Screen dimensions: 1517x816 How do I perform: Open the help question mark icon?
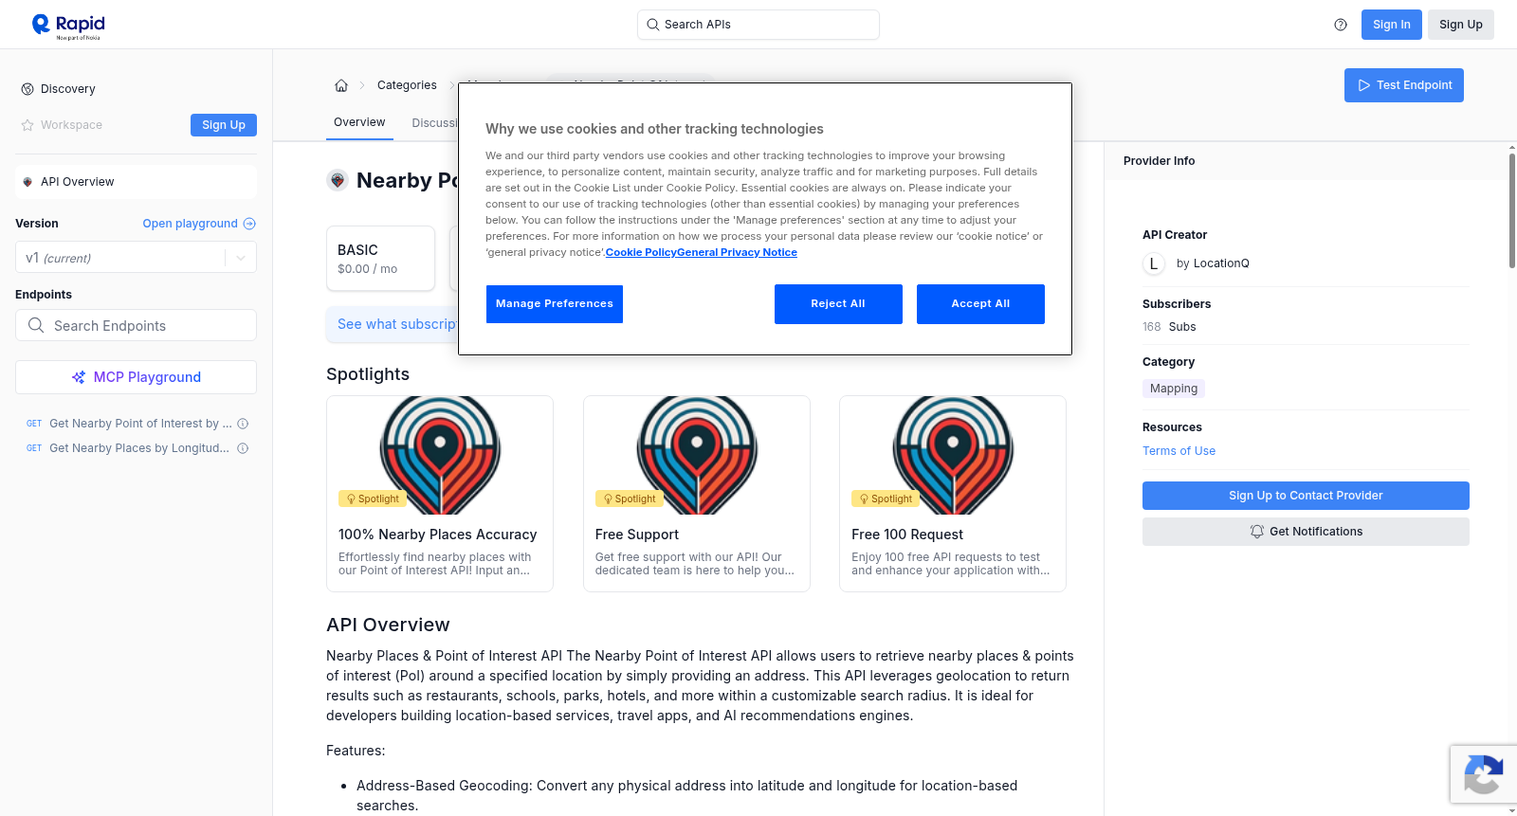1341,25
